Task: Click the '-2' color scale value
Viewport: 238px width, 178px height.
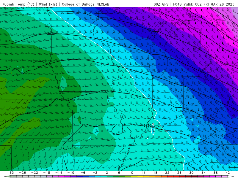Action: tap(95, 173)
